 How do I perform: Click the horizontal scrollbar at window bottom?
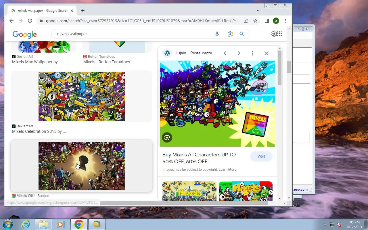pyautogui.click(x=184, y=203)
